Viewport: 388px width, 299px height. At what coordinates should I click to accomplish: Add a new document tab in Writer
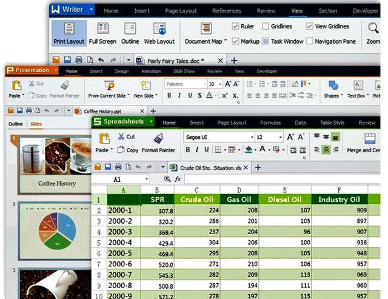coord(234,61)
